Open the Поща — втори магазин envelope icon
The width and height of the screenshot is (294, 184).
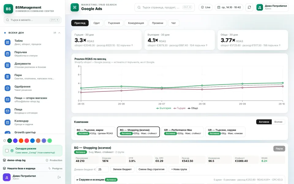[x=7, y=99]
